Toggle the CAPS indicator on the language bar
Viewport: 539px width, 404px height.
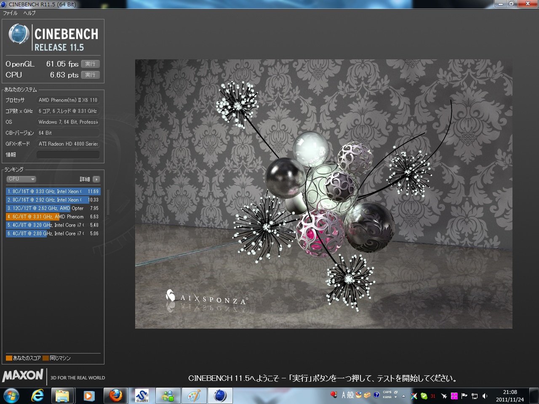pos(387,392)
